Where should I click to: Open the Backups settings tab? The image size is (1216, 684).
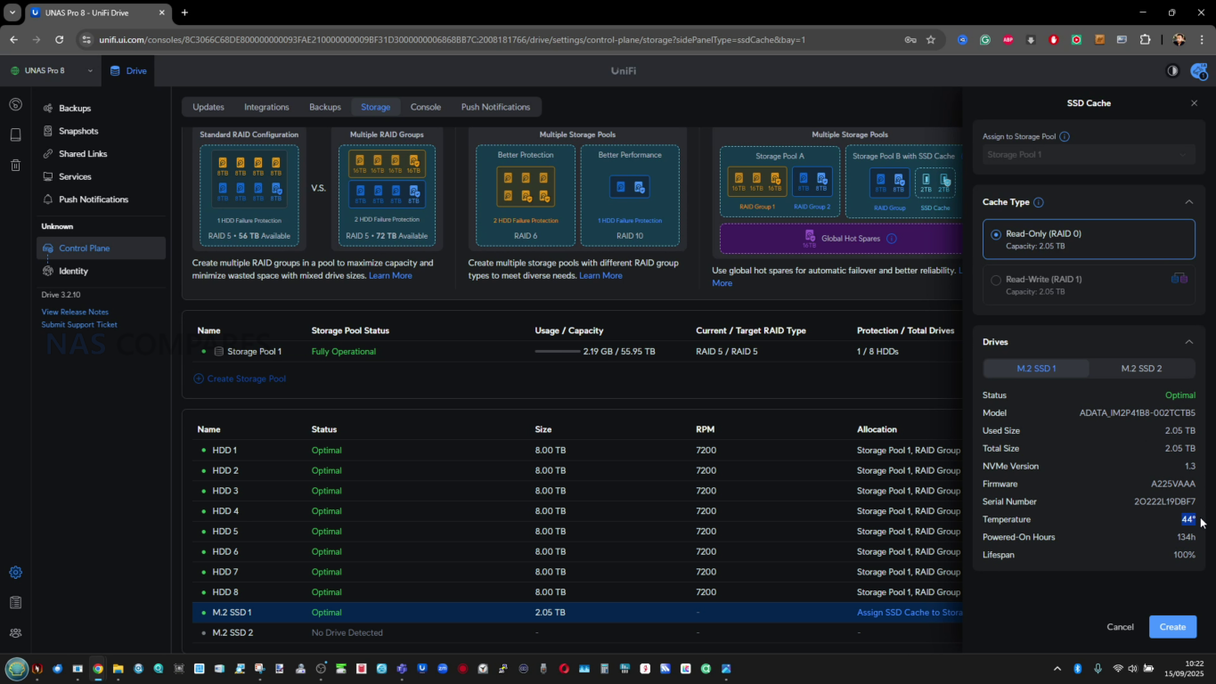pos(325,107)
